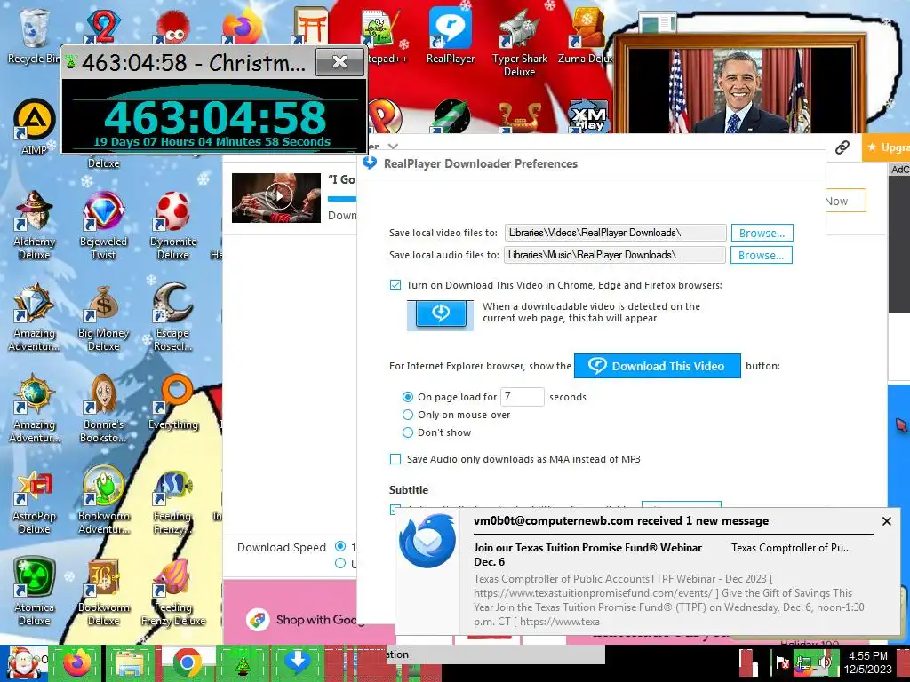Expand the chevron dropdown above Downloader Preferences
This screenshot has width=910, height=682.
tap(393, 146)
